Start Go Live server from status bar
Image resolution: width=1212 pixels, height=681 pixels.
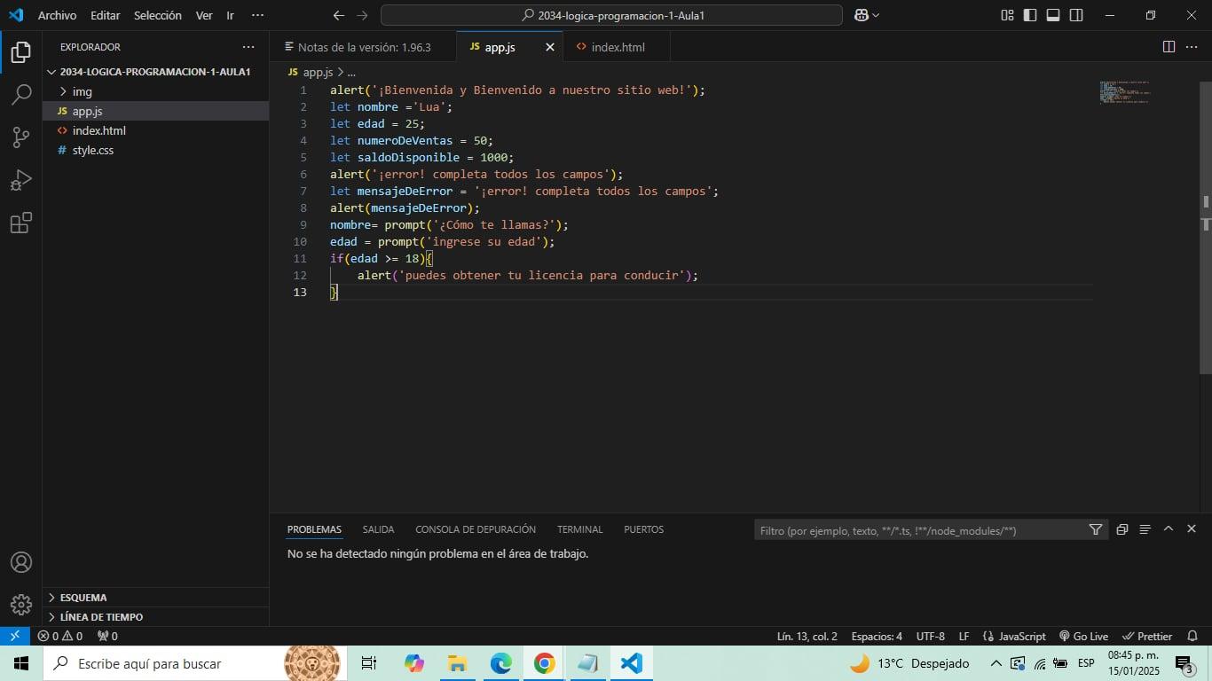coord(1083,636)
